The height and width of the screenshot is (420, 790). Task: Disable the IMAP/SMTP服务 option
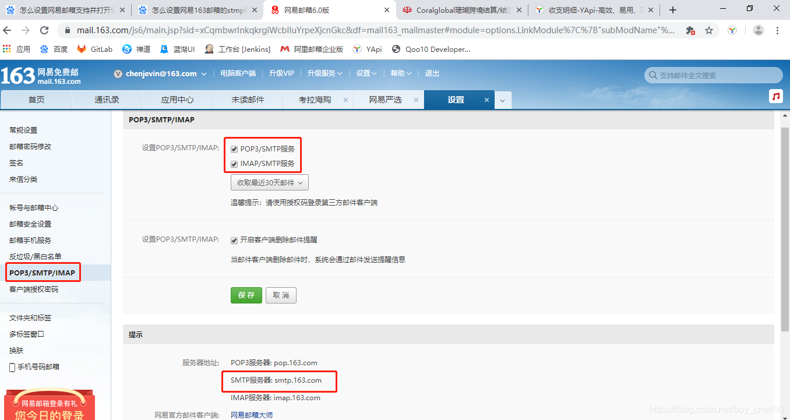[x=234, y=163]
